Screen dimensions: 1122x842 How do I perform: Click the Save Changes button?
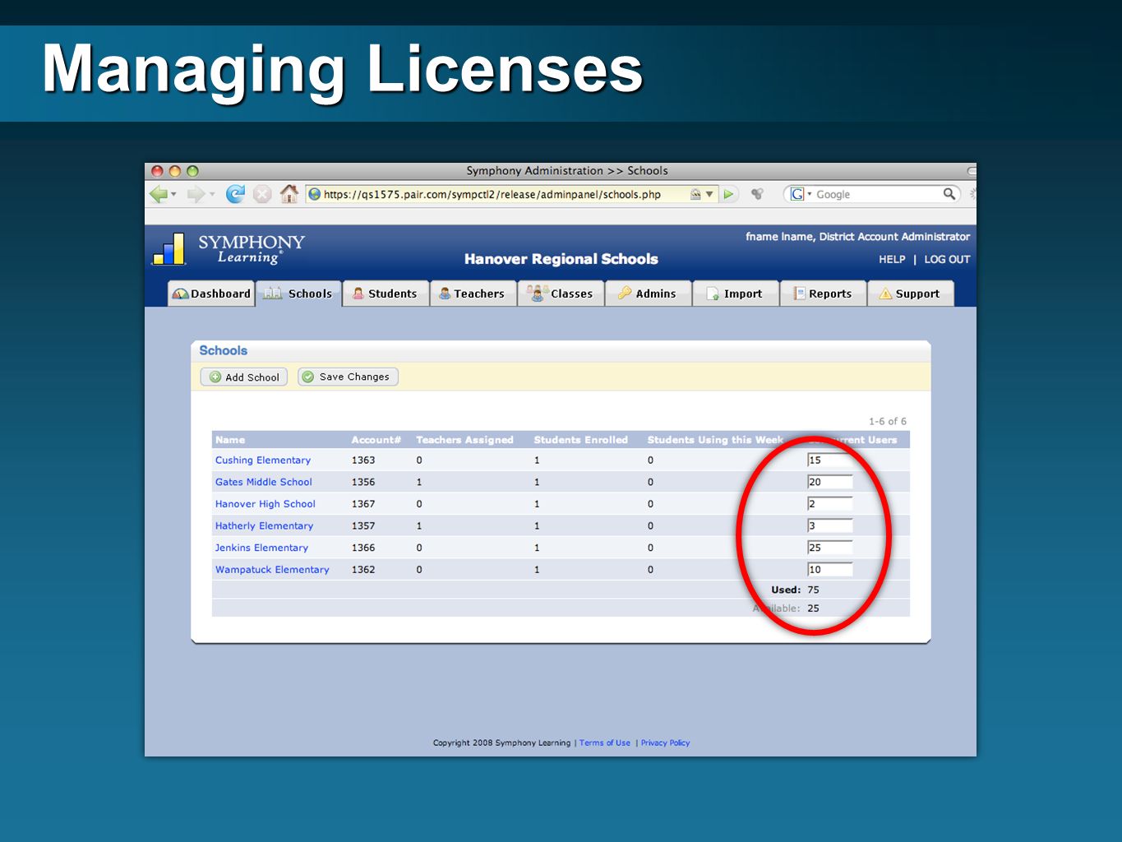point(348,377)
